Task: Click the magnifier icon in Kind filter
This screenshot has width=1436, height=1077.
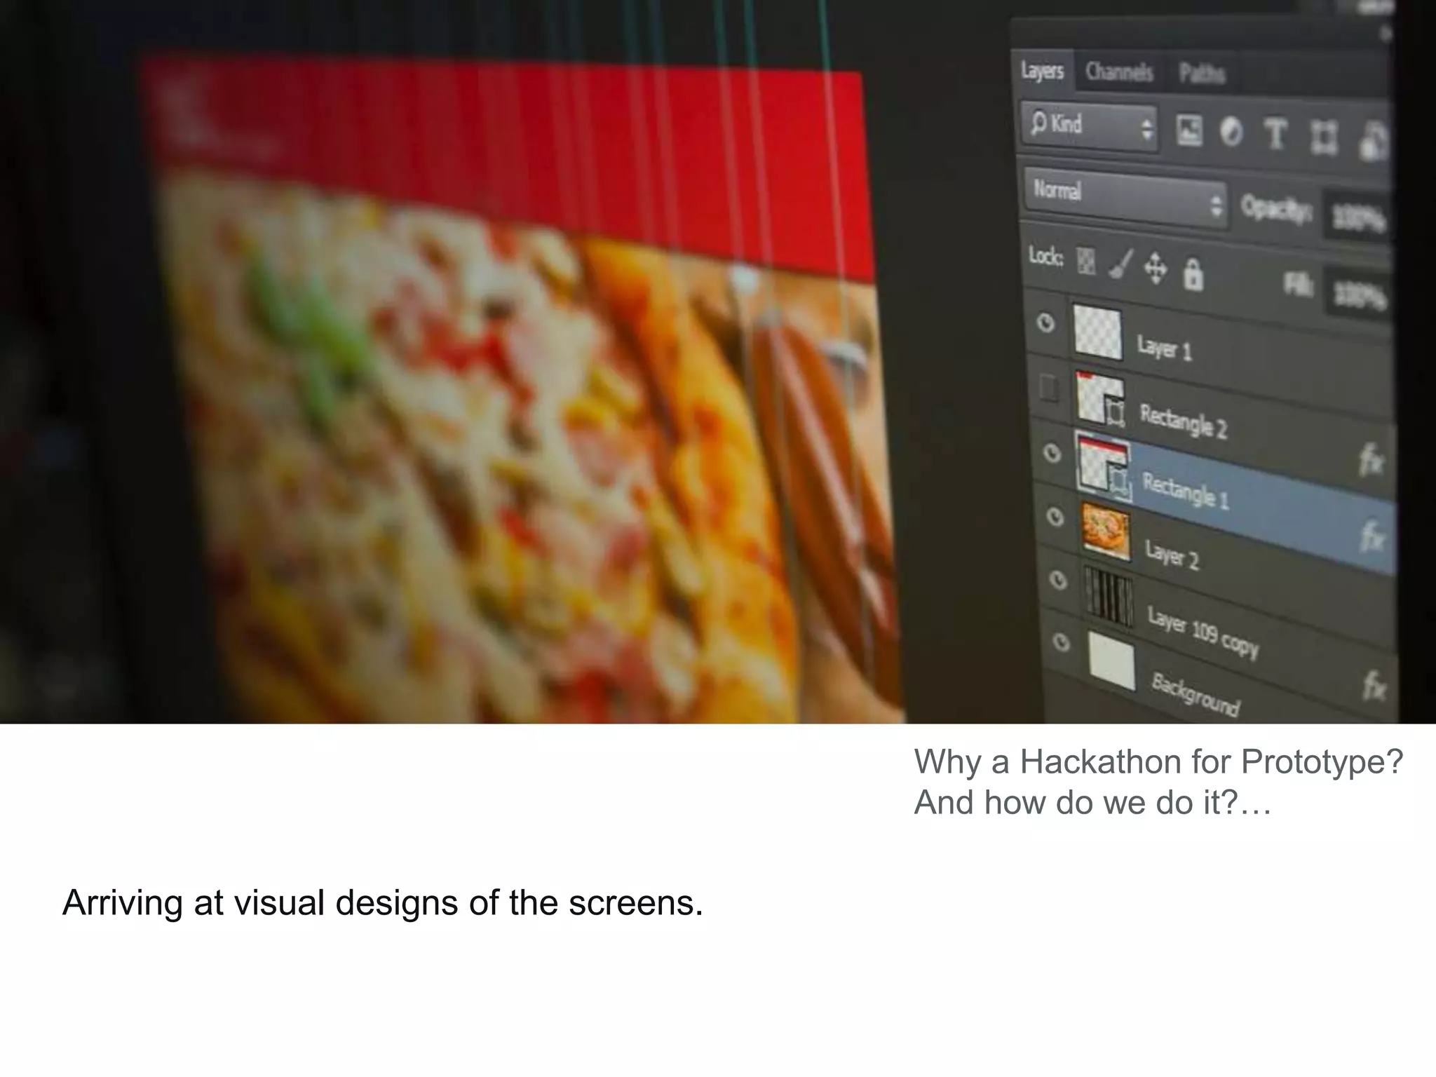Action: [1038, 123]
